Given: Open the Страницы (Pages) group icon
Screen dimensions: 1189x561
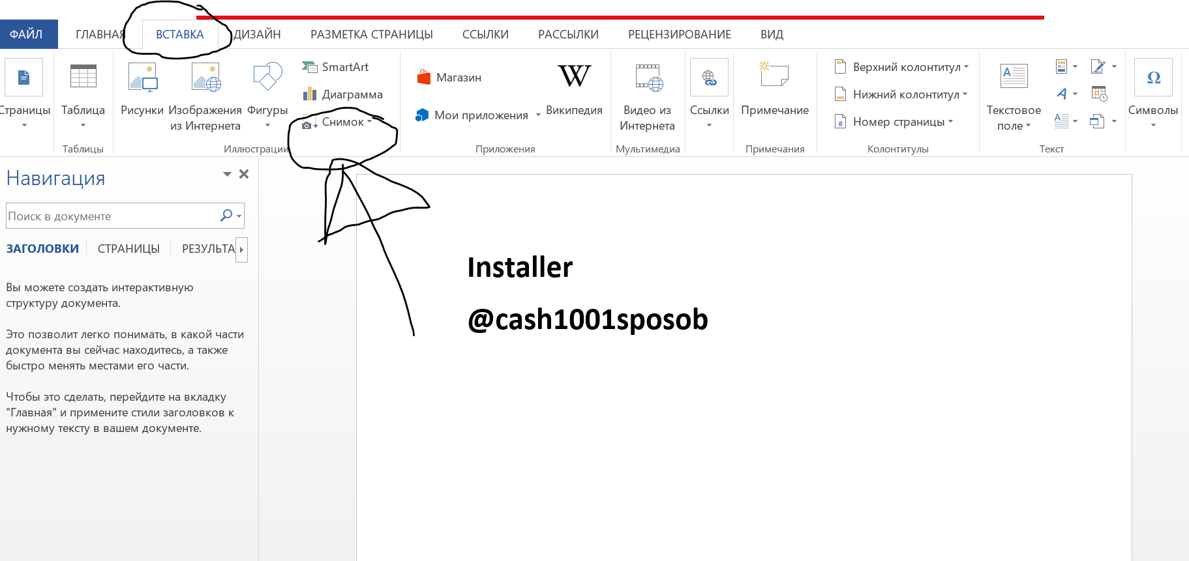Looking at the screenshot, I should point(24,77).
